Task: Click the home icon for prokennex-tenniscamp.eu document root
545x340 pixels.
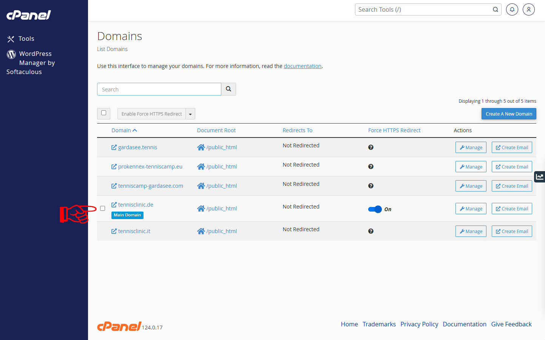Action: 201,167
